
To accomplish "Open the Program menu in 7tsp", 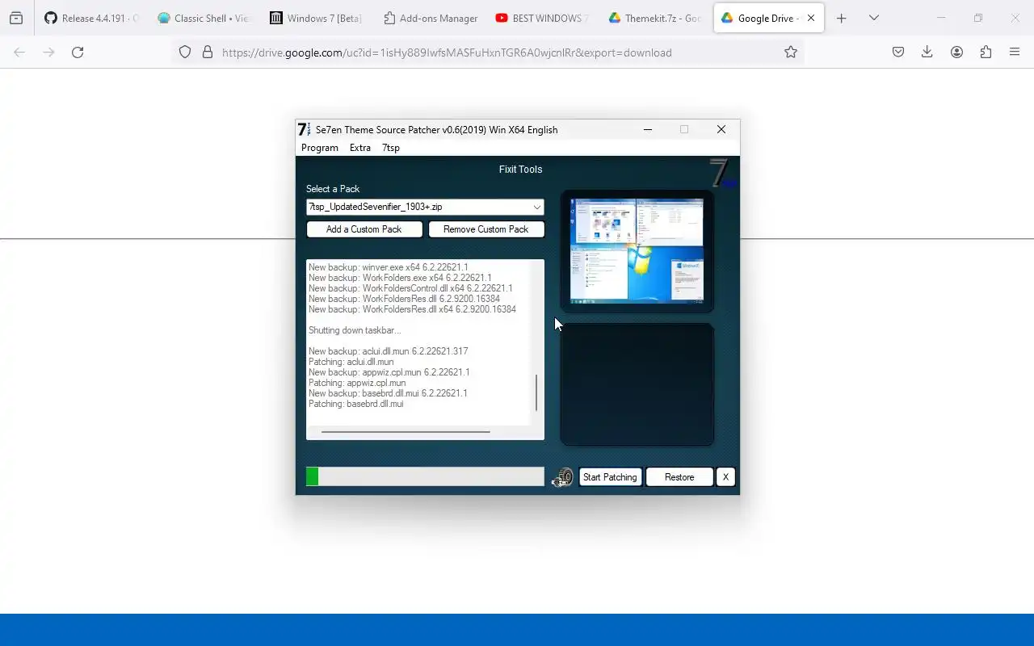I will pyautogui.click(x=319, y=148).
